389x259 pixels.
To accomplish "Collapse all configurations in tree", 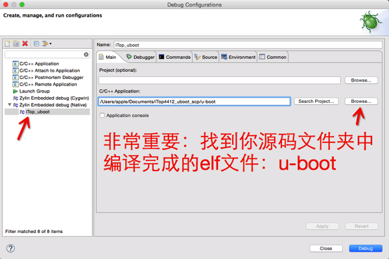I will (36, 44).
